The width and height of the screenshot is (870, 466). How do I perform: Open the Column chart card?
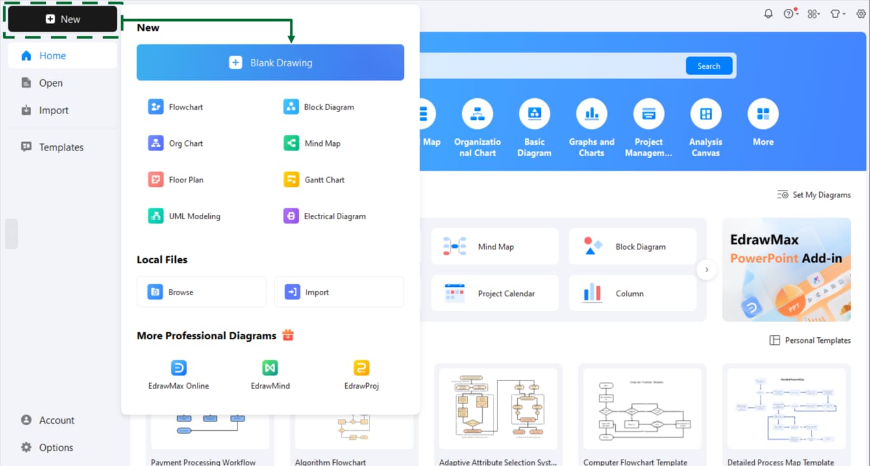click(632, 293)
